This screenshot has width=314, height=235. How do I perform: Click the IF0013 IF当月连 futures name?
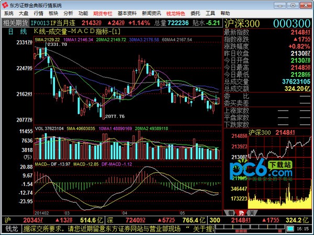click(x=53, y=23)
